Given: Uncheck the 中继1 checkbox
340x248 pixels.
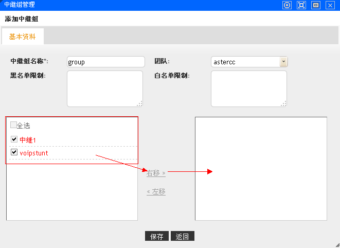Looking at the screenshot, I should [14, 139].
